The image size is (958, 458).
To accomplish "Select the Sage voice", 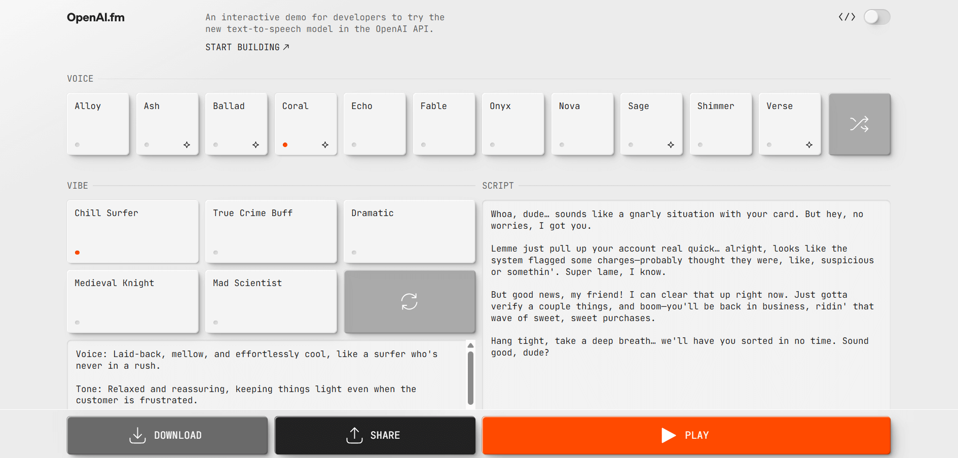I will pos(651,124).
